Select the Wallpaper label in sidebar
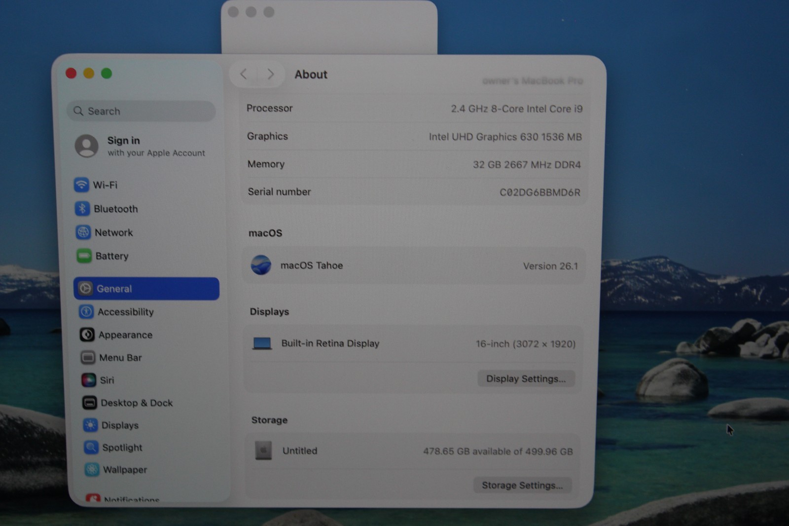This screenshot has width=789, height=526. point(125,470)
